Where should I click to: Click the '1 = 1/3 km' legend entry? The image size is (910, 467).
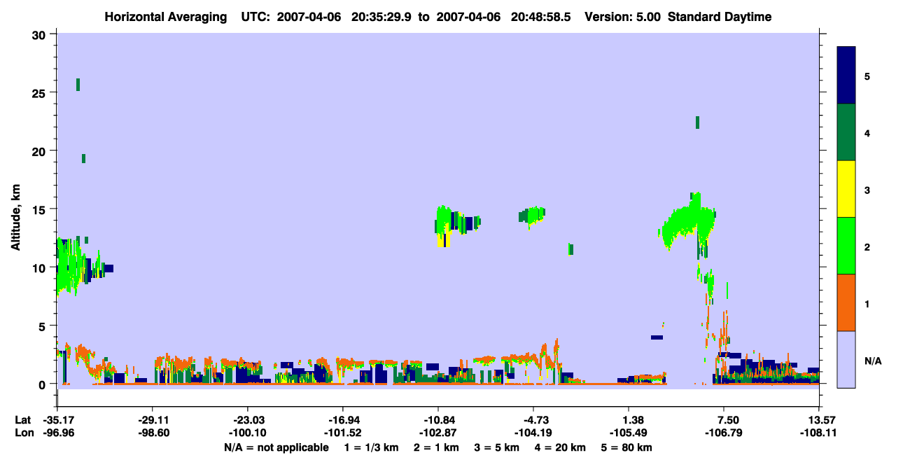point(370,447)
